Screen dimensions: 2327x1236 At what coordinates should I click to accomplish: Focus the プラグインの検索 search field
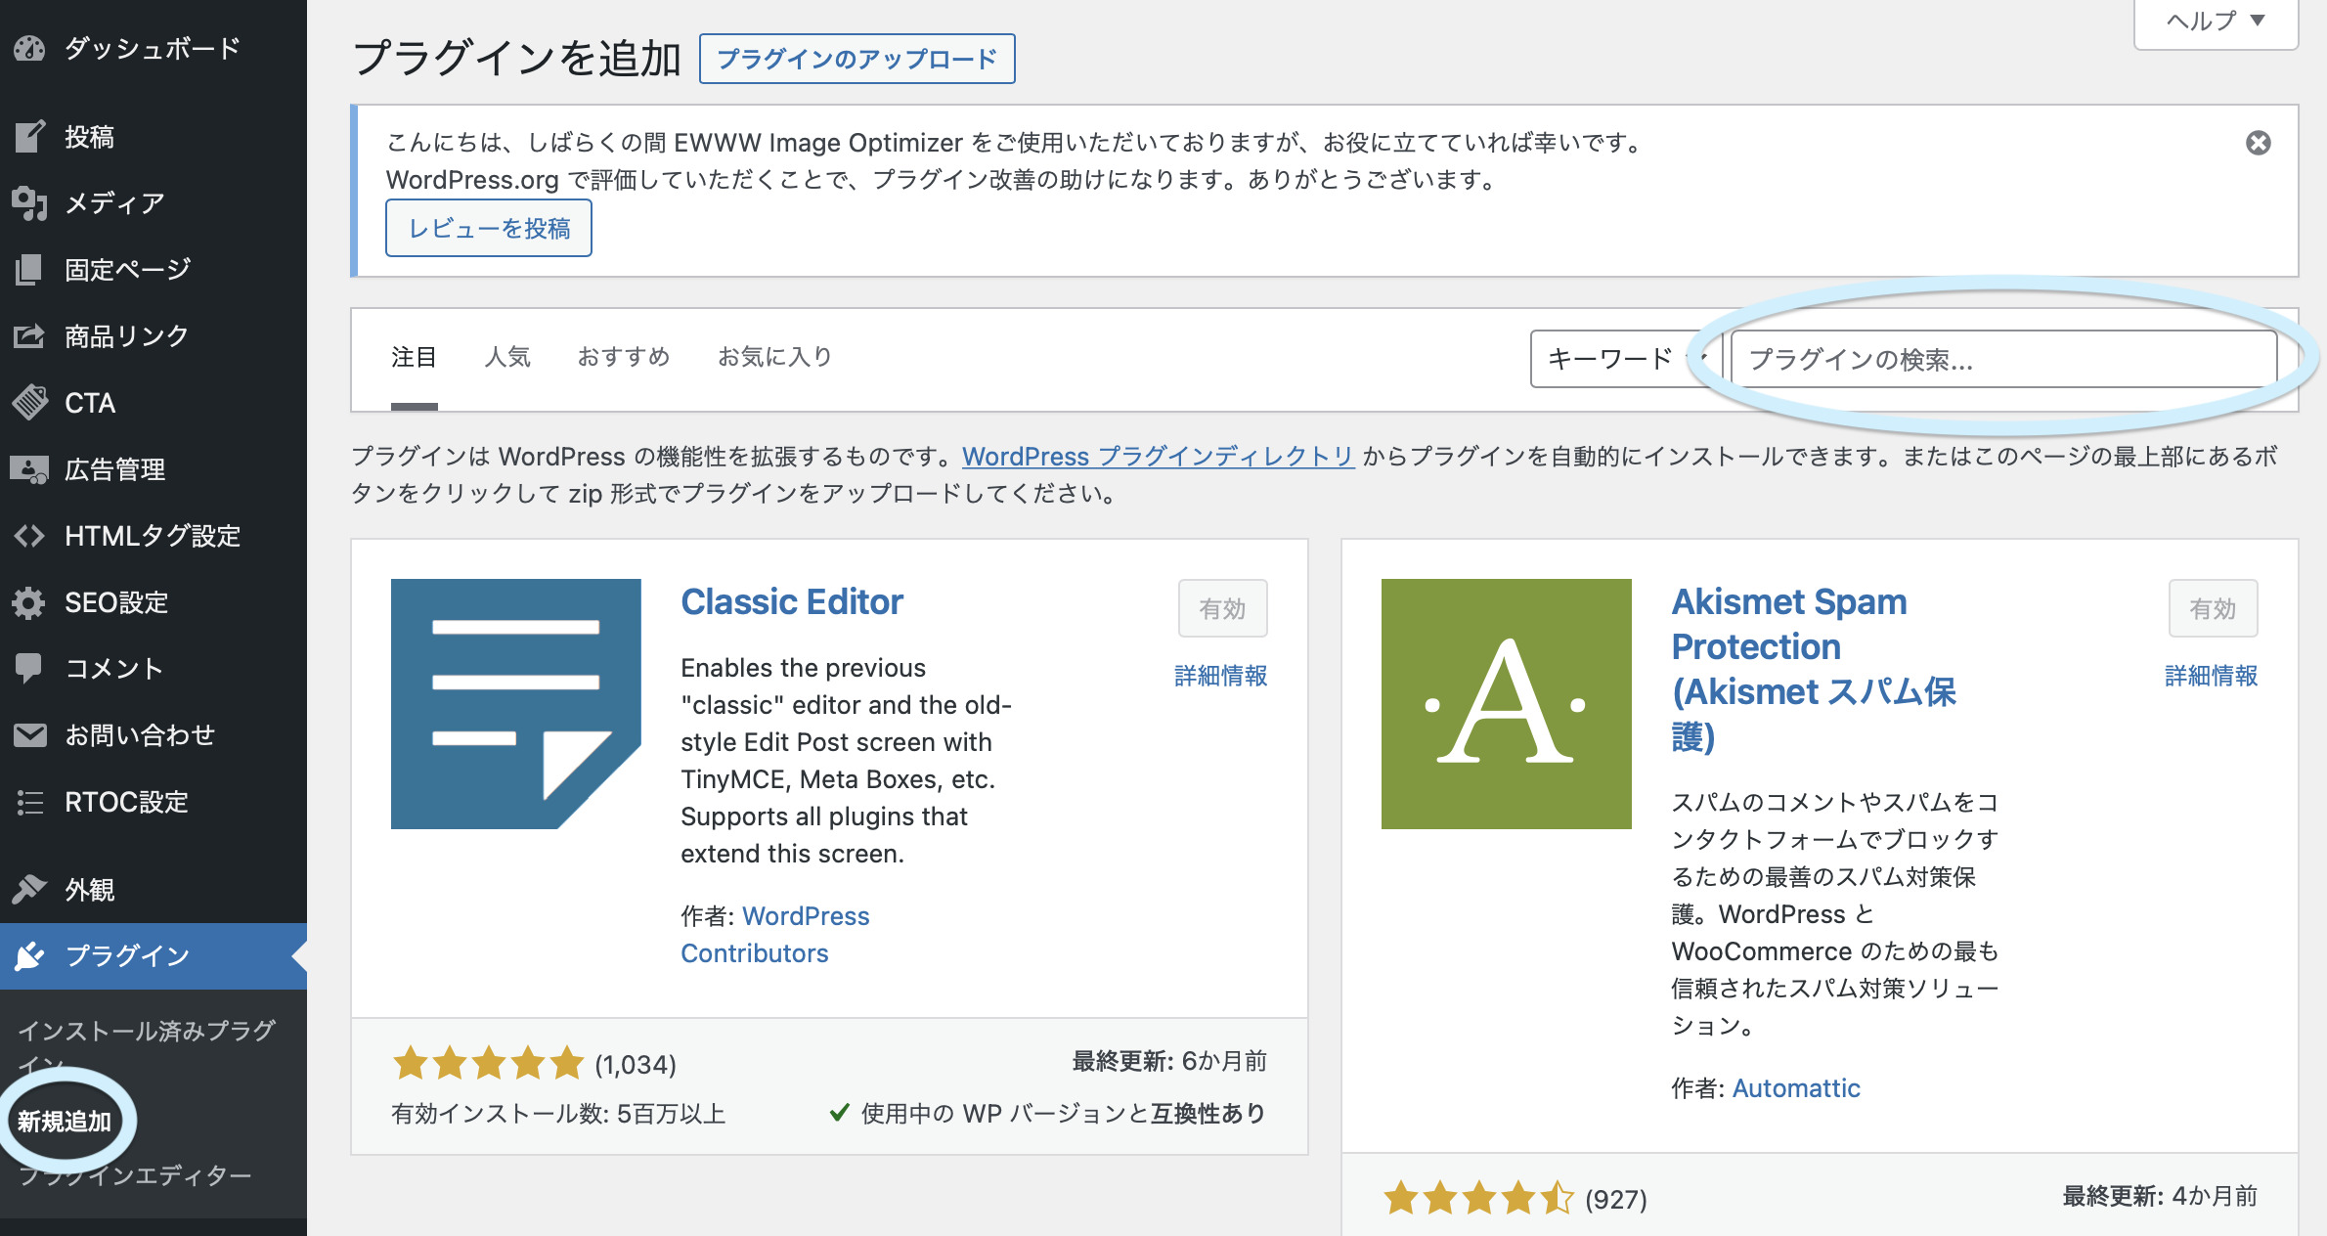tap(2003, 359)
